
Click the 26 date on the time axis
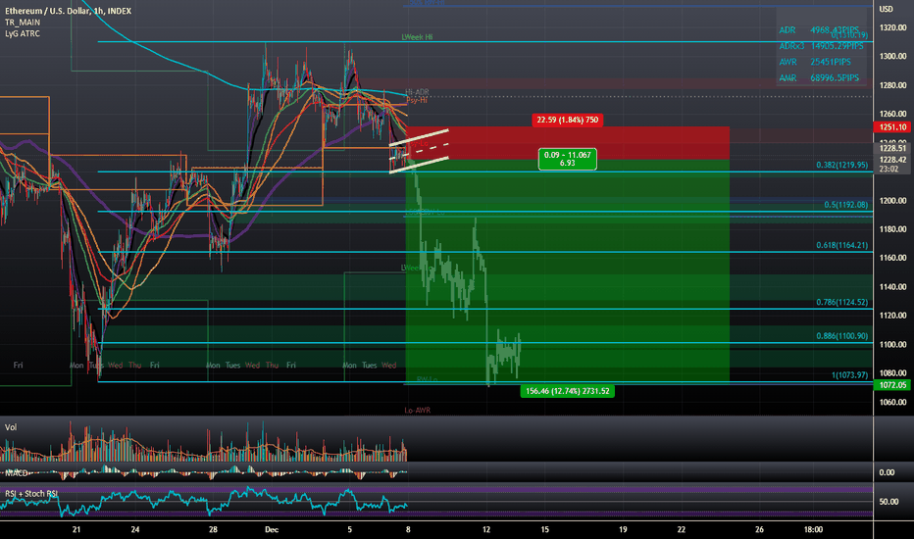[759, 529]
